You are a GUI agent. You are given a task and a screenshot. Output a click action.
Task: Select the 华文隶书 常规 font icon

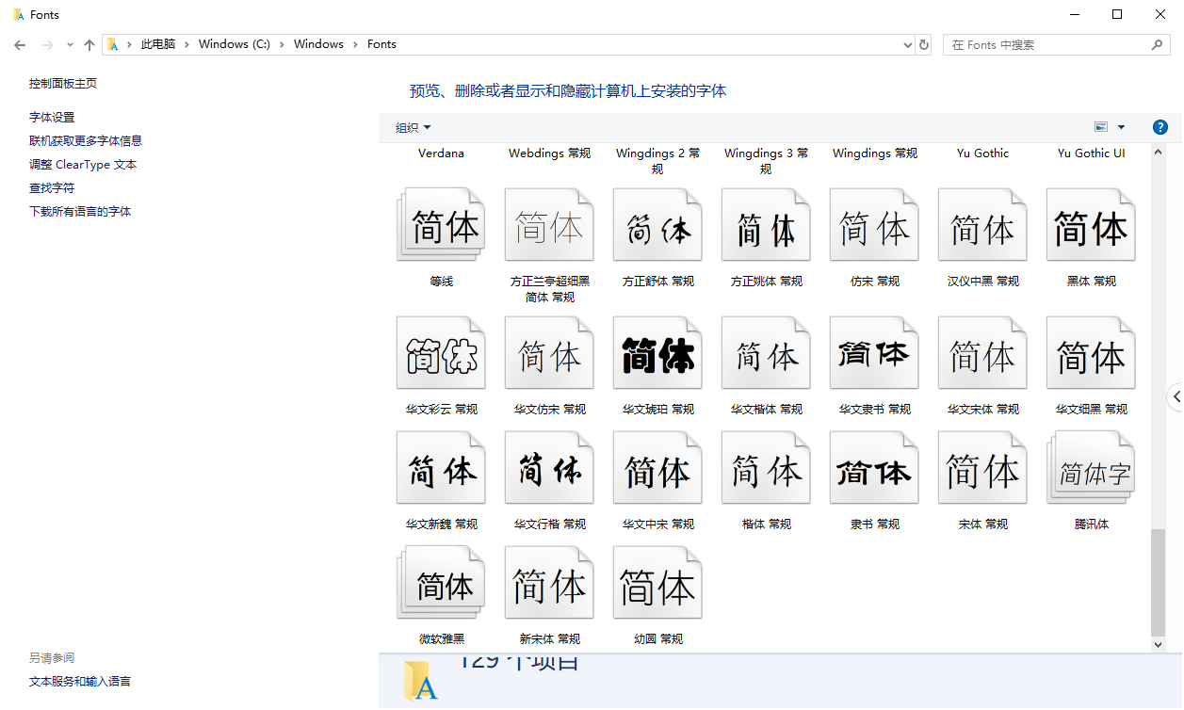[x=874, y=353]
